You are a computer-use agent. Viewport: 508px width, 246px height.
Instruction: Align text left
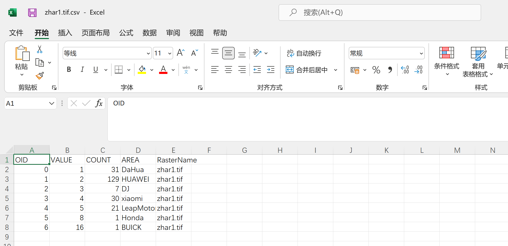[x=215, y=70]
